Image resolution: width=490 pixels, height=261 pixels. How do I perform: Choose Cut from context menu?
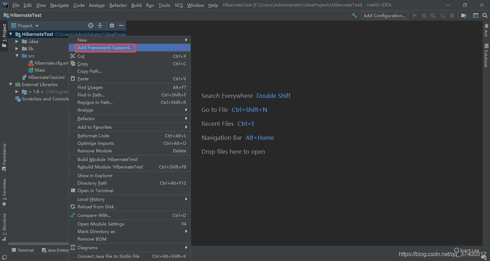(129, 56)
